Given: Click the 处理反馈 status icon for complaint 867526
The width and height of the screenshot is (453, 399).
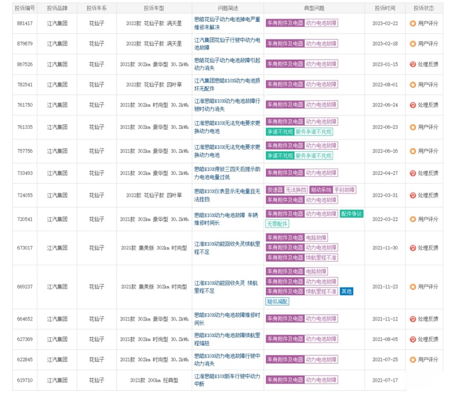Looking at the screenshot, I should 413,64.
